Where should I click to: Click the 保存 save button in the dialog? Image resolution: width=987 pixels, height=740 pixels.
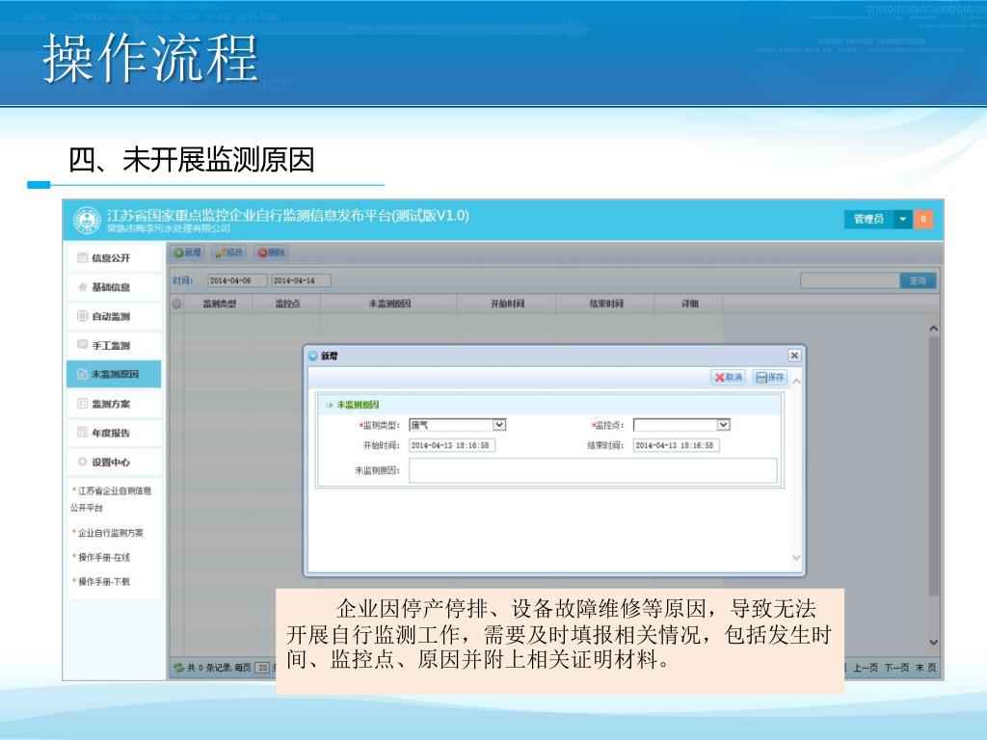pos(770,377)
